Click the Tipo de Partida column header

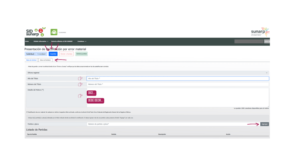click(x=32, y=134)
